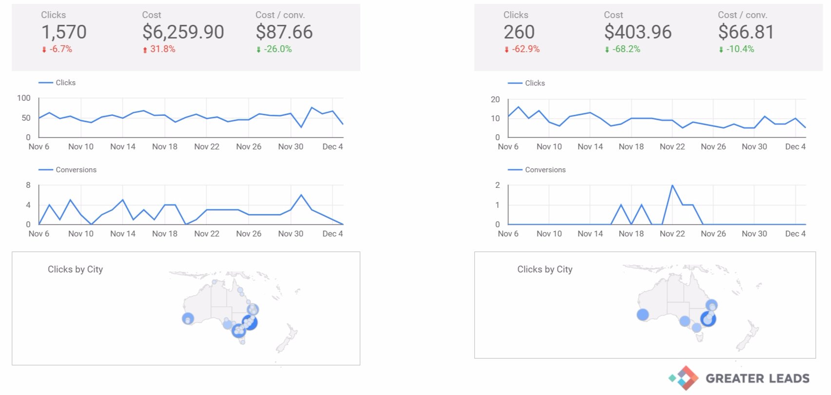Select the $403.96 Cost scorecard value

[x=638, y=32]
